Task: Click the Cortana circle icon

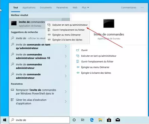Action: [74, 120]
